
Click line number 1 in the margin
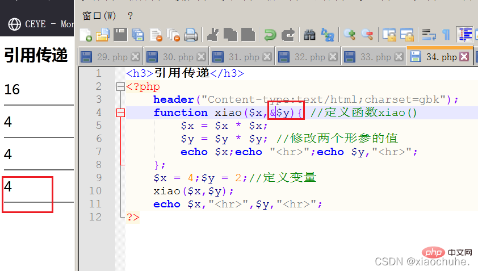click(98, 73)
